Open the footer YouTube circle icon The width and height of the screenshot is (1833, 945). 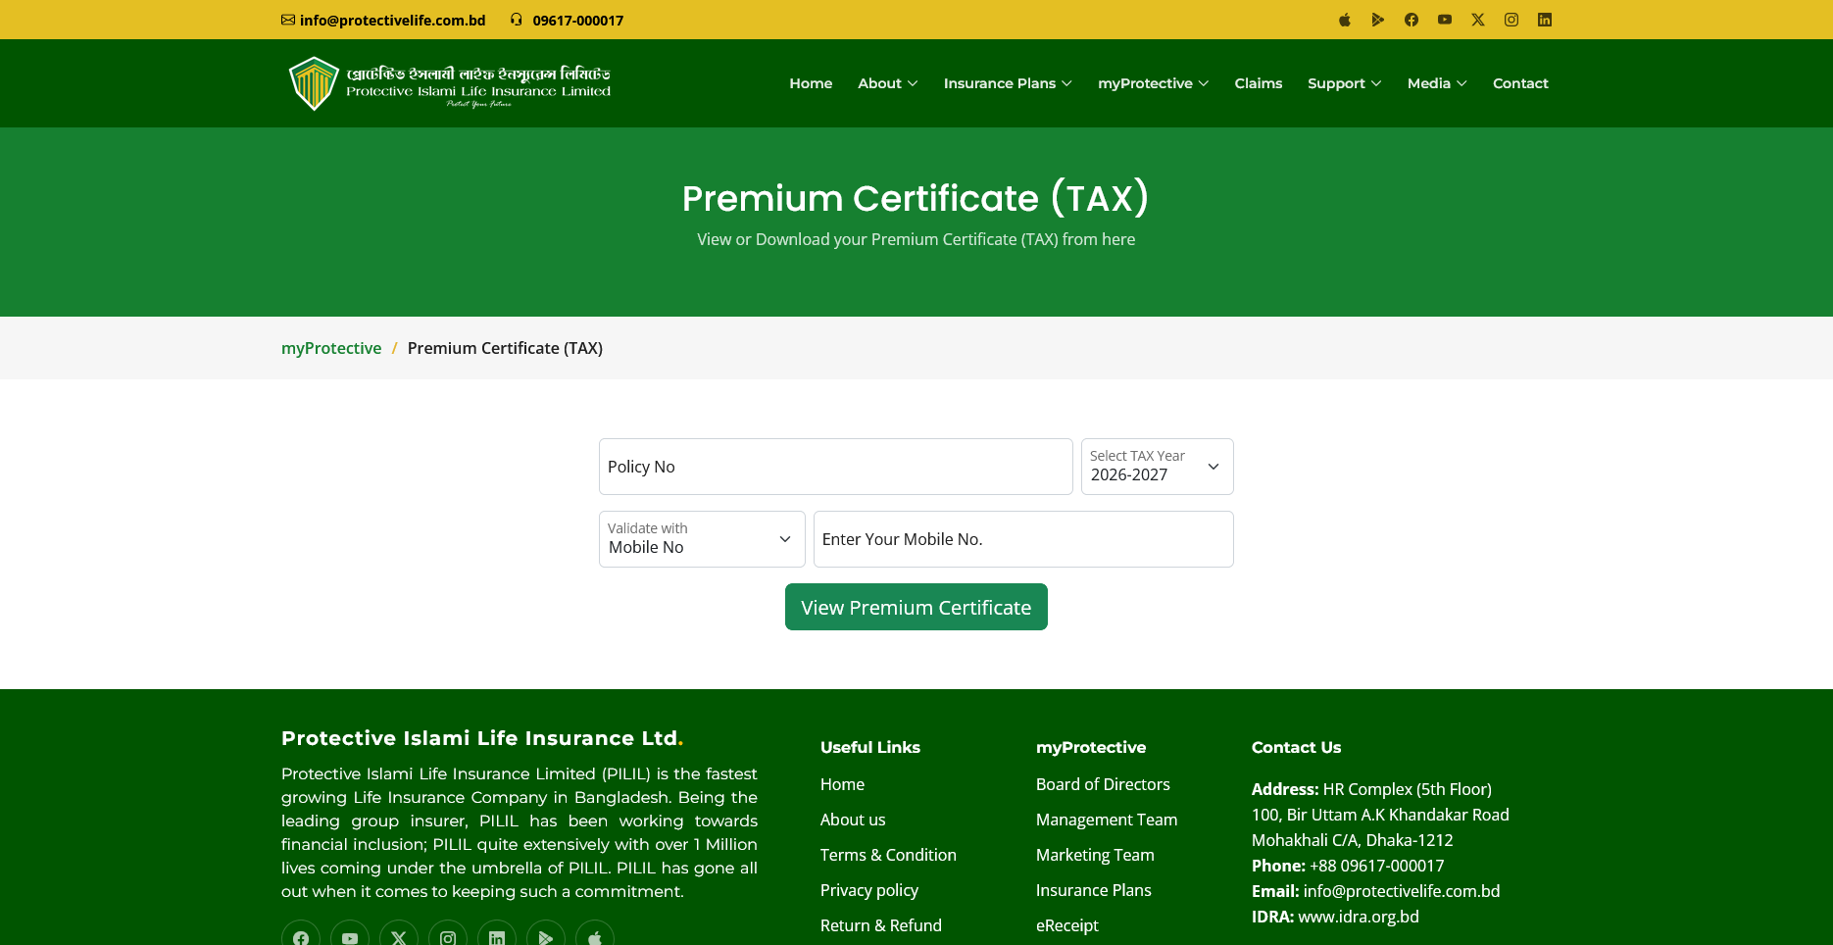(x=350, y=938)
